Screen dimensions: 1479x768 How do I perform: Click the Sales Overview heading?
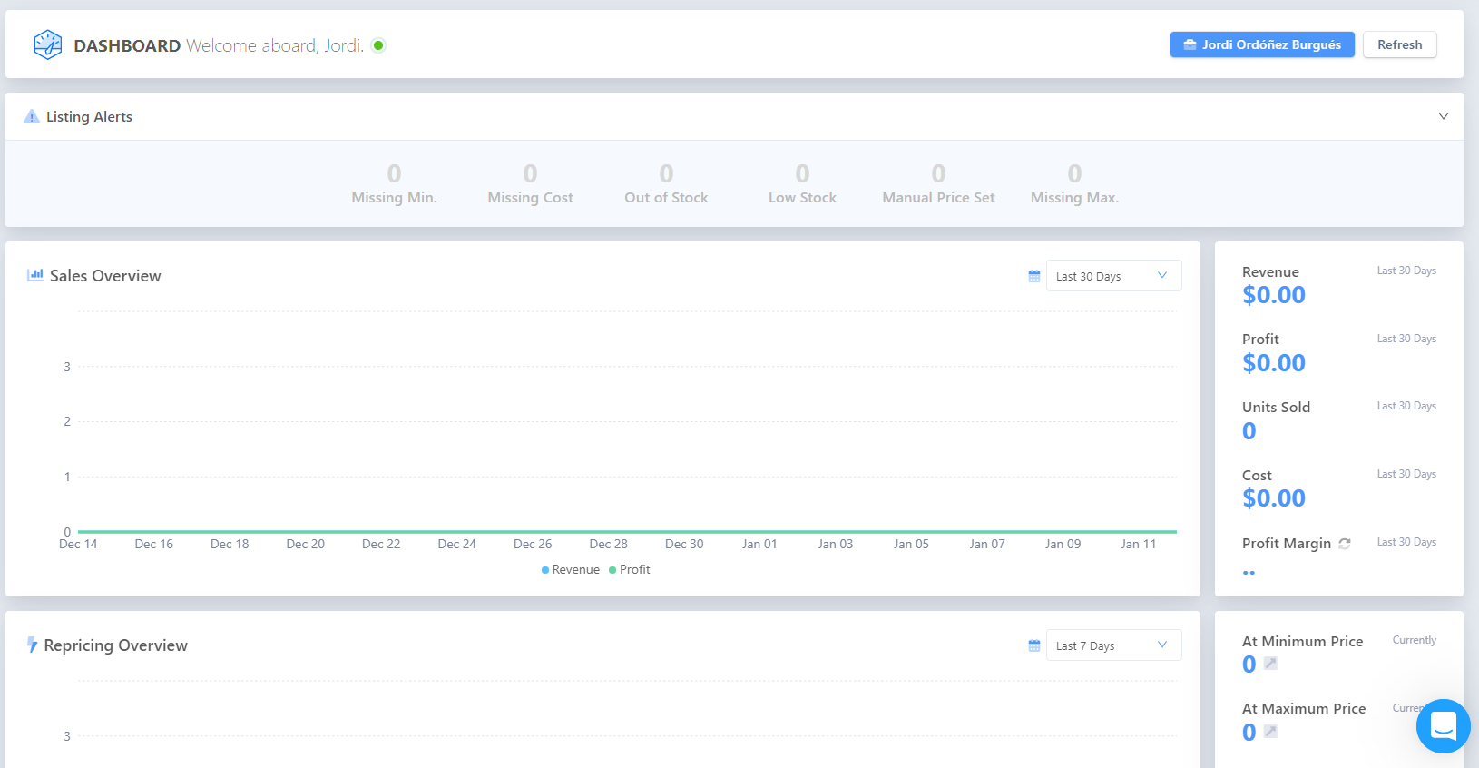pos(105,276)
